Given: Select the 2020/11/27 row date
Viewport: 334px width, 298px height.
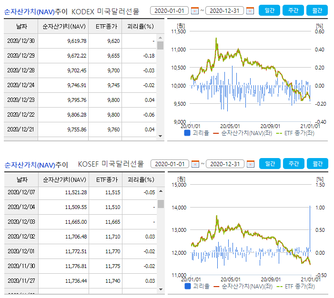Looking at the screenshot, I should tap(21, 281).
